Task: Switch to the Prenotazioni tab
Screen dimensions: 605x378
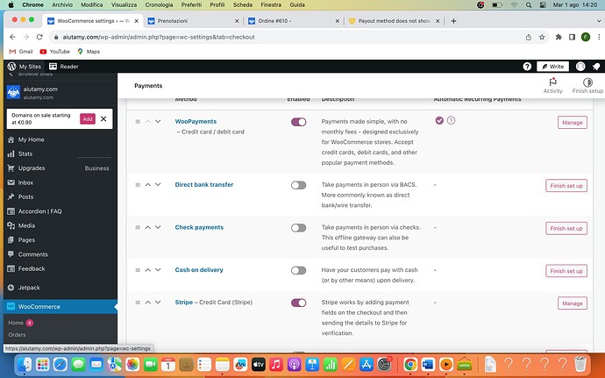Action: point(193,21)
